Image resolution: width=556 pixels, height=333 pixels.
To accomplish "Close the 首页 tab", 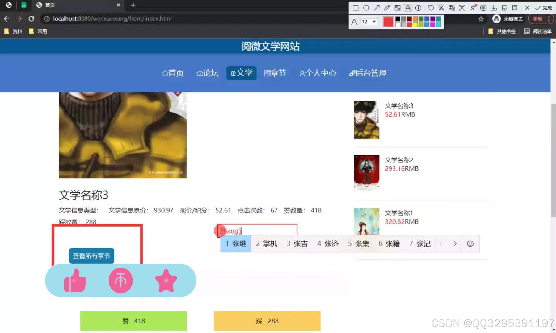I will [118, 5].
